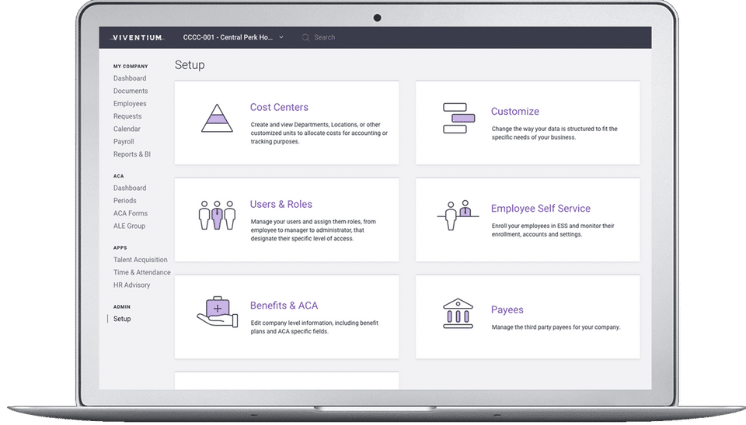Open Periods under ACA
This screenshot has width=746, height=425.
coord(124,201)
